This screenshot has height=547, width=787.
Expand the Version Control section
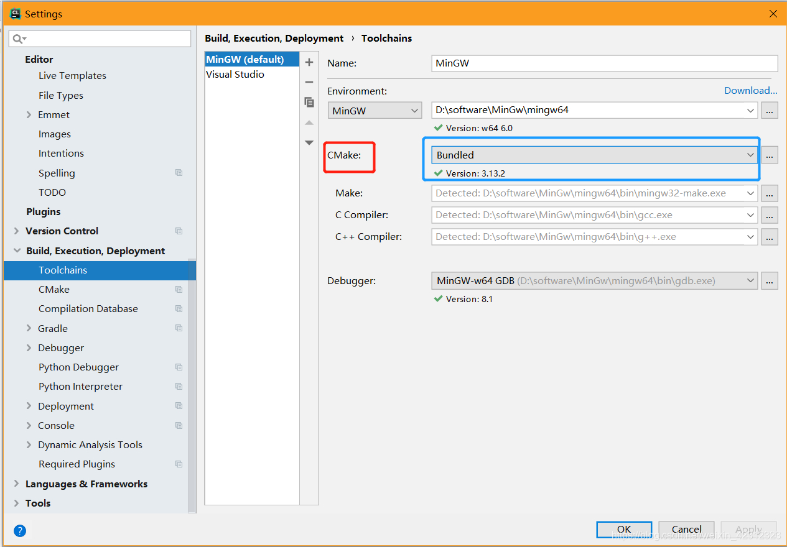point(16,231)
